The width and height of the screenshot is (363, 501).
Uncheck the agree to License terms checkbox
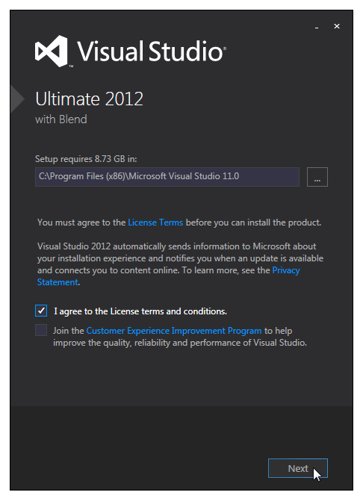[x=41, y=311]
